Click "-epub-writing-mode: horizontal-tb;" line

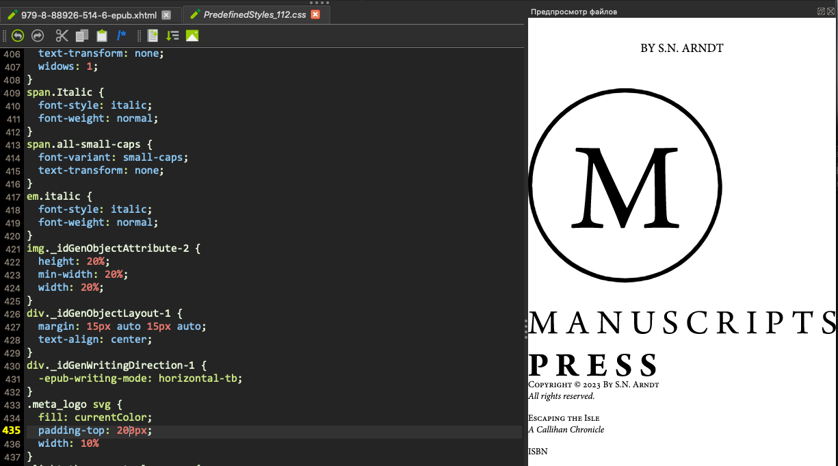(x=140, y=378)
